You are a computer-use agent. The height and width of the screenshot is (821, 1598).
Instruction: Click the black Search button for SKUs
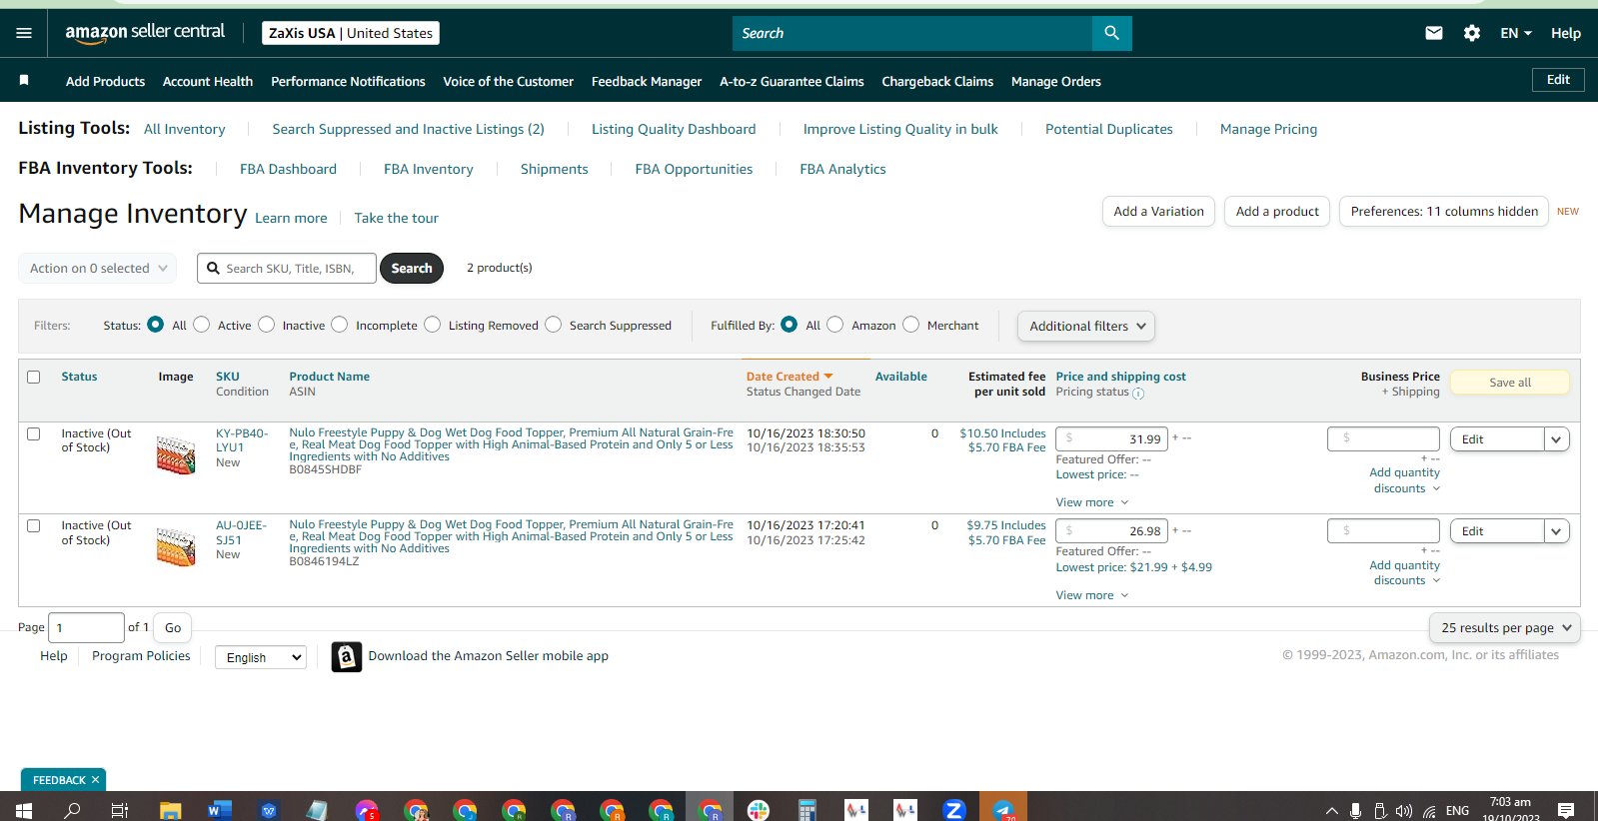click(412, 268)
